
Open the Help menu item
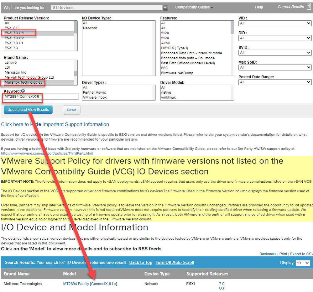tap(259, 7)
